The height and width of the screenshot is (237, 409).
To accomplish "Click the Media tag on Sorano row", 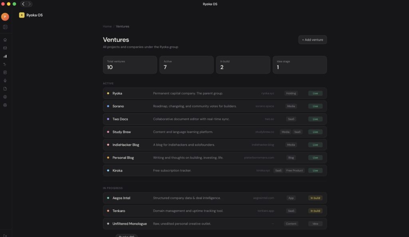I will pyautogui.click(x=291, y=106).
